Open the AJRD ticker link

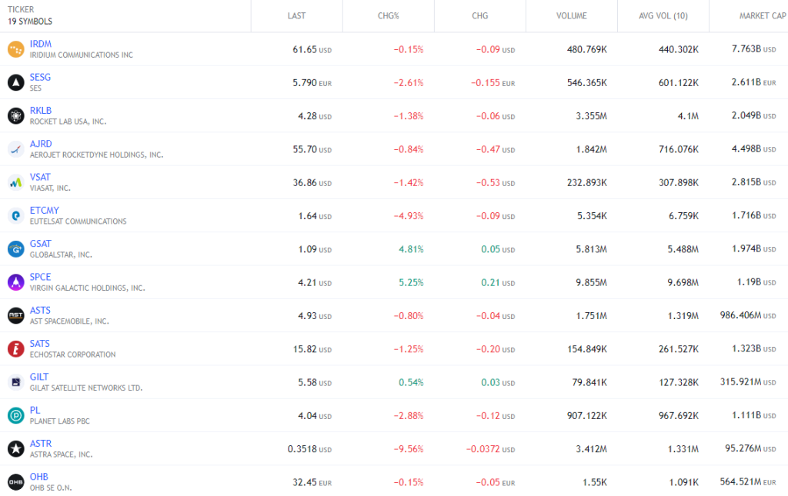coord(41,144)
